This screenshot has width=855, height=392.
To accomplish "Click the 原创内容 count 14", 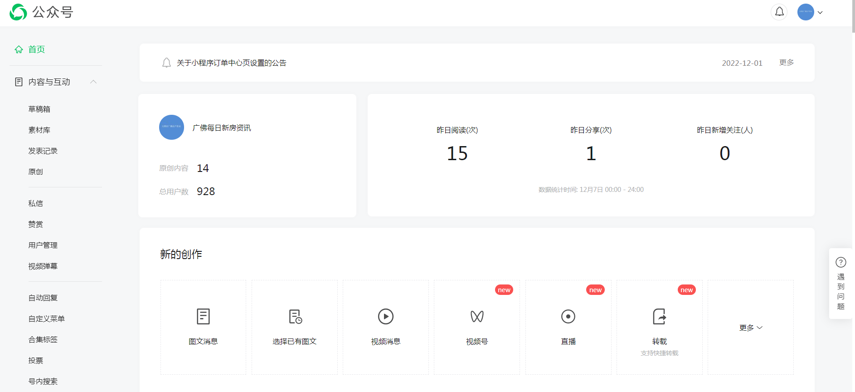I will click(x=203, y=168).
